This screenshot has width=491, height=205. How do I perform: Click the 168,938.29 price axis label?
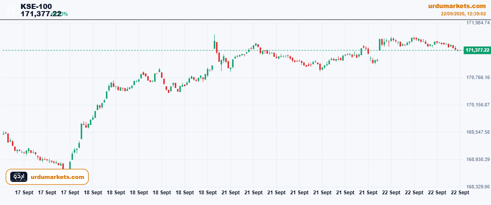click(x=478, y=160)
